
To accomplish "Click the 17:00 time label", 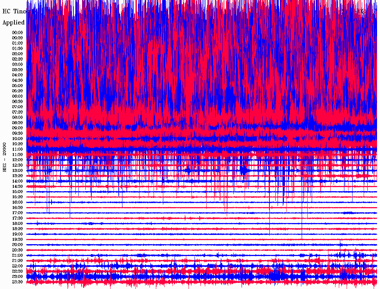I will pyautogui.click(x=17, y=213).
